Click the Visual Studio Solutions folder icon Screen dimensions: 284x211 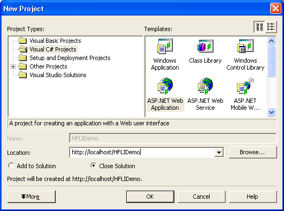(x=23, y=75)
